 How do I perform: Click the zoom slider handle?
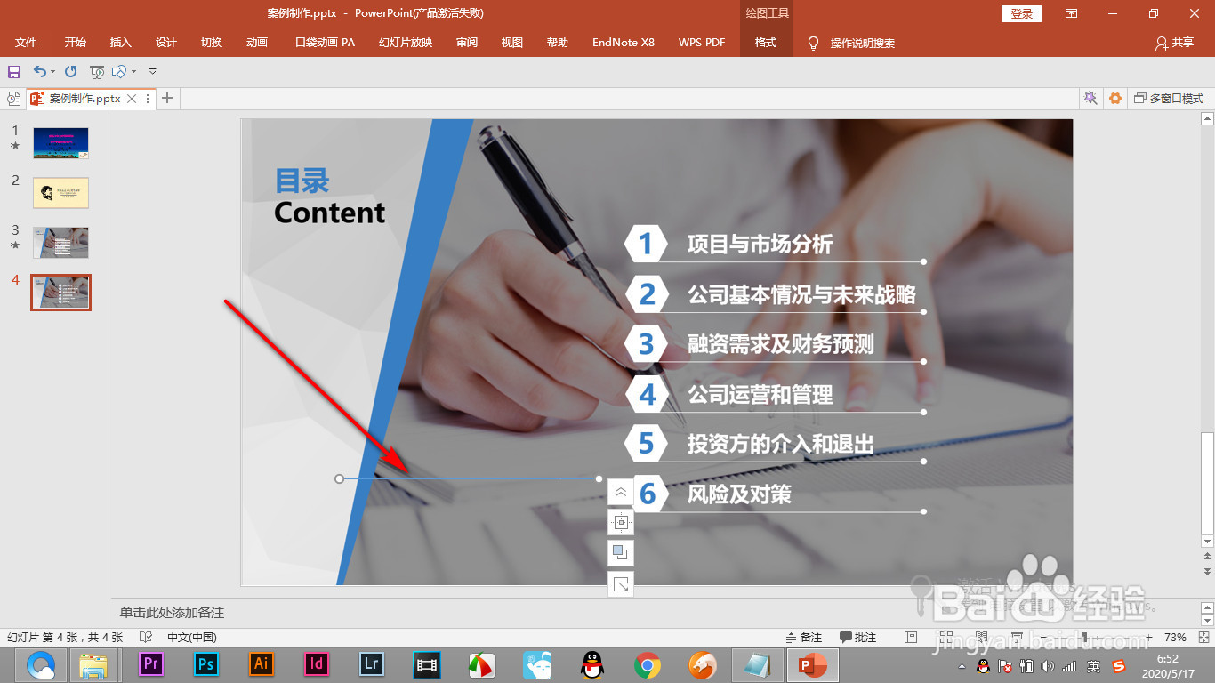click(x=1084, y=638)
